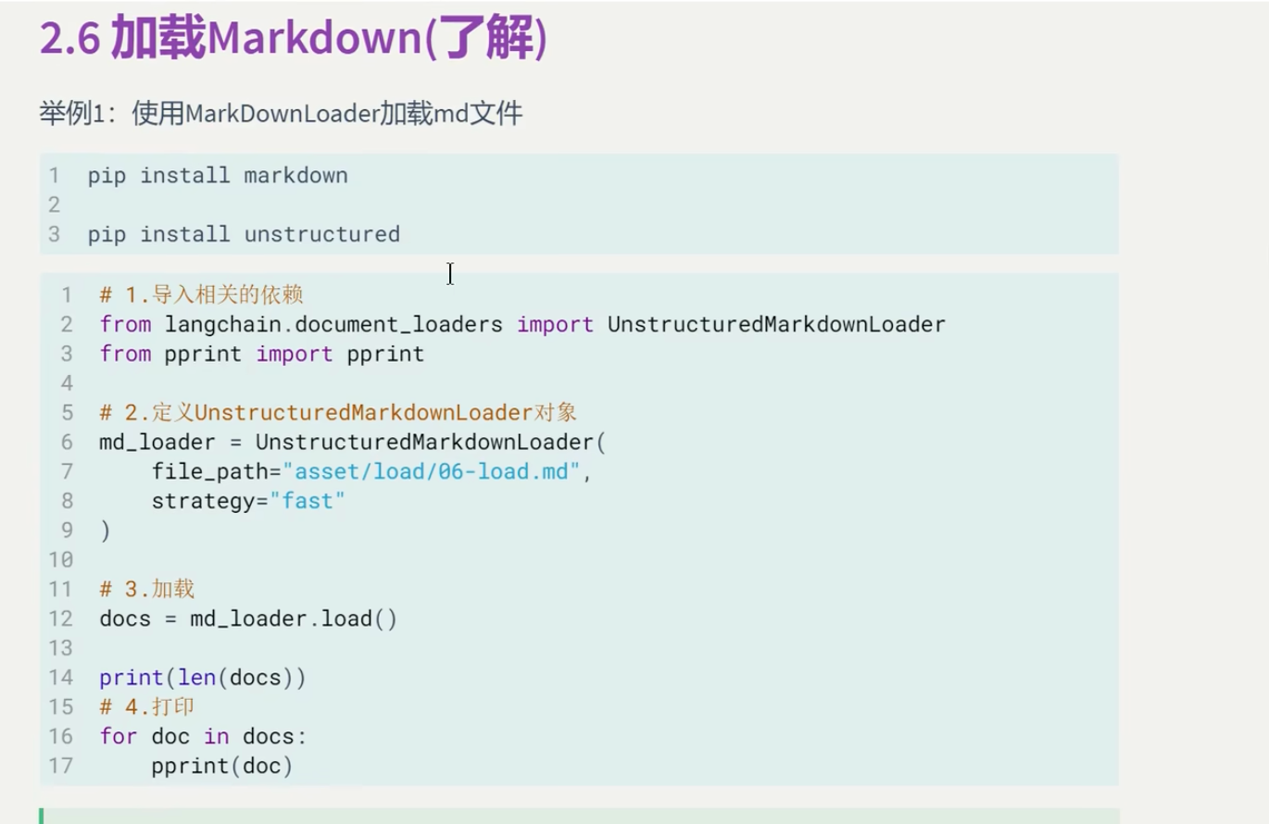Click the string "asset/load/06-load.md"
The image size is (1269, 824).
430,471
